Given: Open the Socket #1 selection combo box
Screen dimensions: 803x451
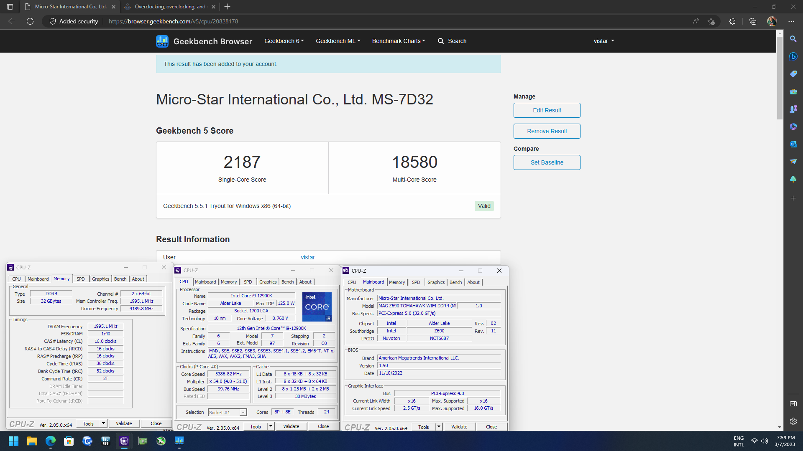Looking at the screenshot, I should pos(227,413).
